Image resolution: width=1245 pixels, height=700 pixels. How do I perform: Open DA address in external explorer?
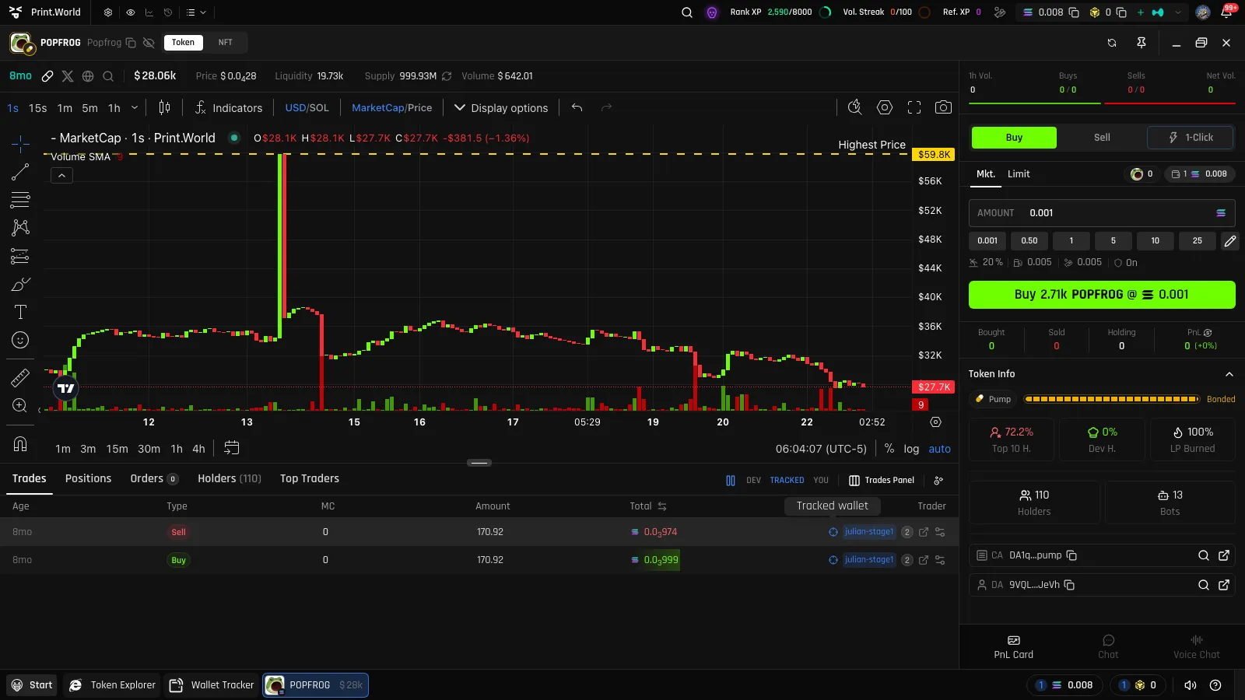point(1224,585)
